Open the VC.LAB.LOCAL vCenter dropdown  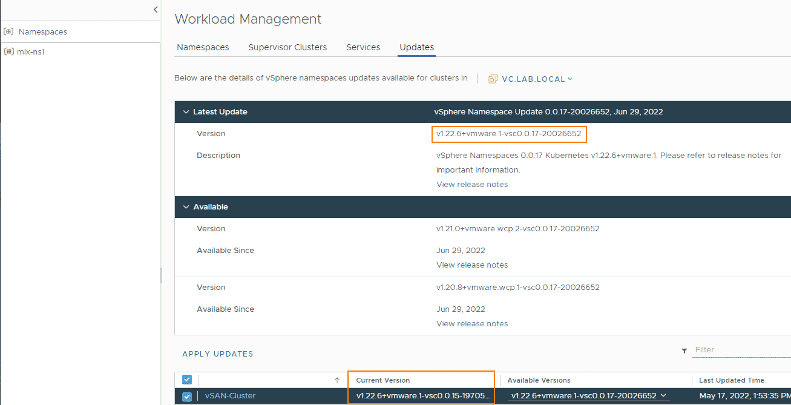tap(537, 79)
